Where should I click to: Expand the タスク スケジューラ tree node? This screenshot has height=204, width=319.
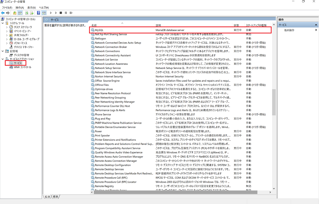(x=7, y=27)
